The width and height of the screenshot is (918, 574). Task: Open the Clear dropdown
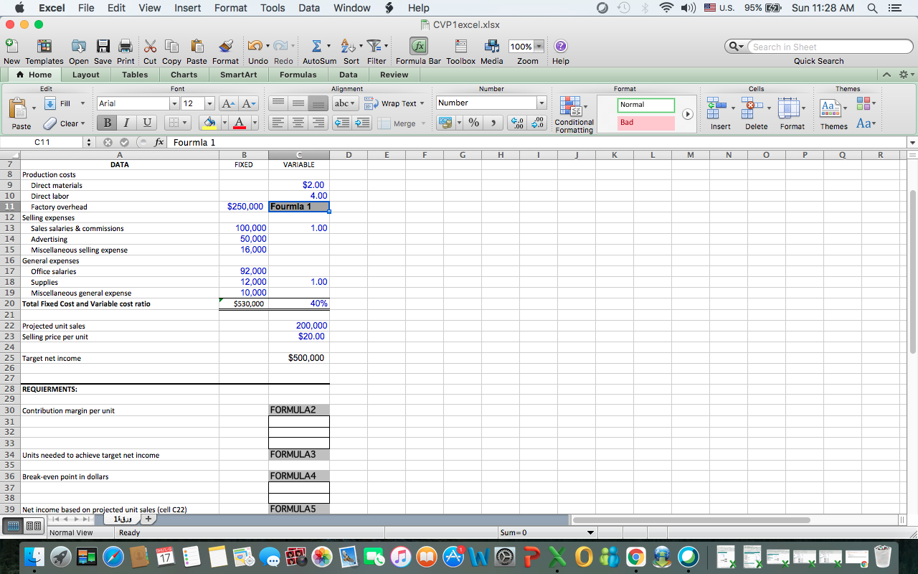tap(82, 123)
